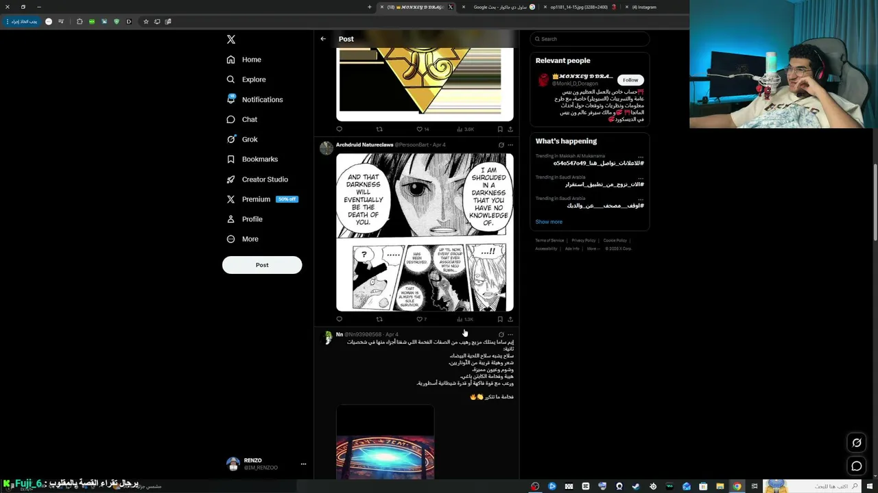Open account switcher menu beside RENZO
This screenshot has width=878, height=493.
[303, 464]
